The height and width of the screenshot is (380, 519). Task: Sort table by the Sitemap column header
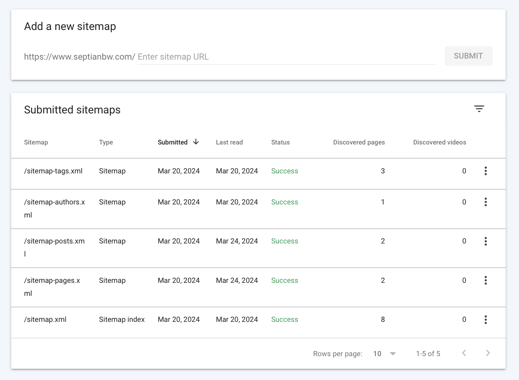[36, 142]
